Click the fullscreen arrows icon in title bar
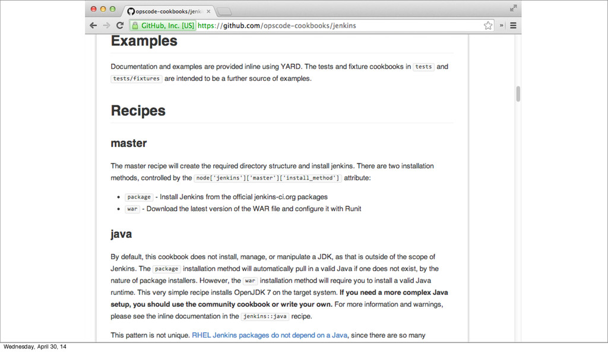 click(514, 8)
